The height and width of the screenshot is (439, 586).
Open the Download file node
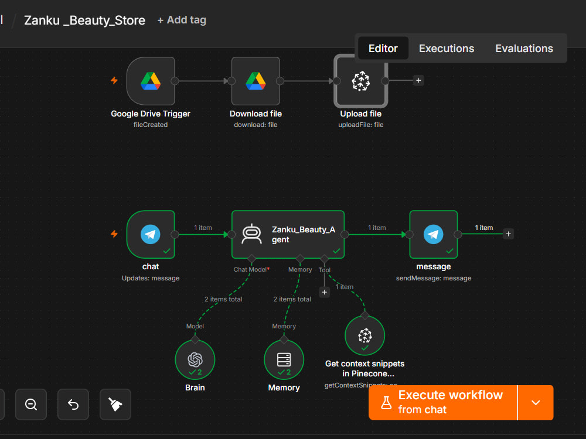[x=255, y=81]
